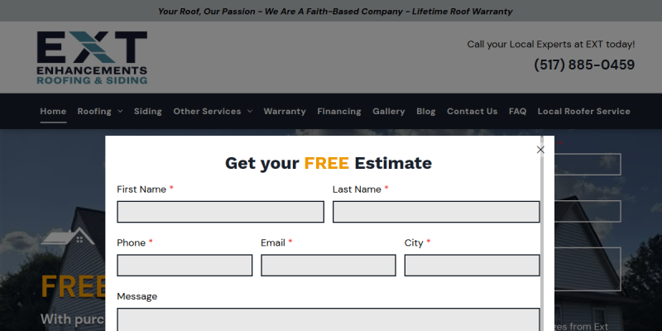Focus the First Name field
662x331 pixels.
220,212
